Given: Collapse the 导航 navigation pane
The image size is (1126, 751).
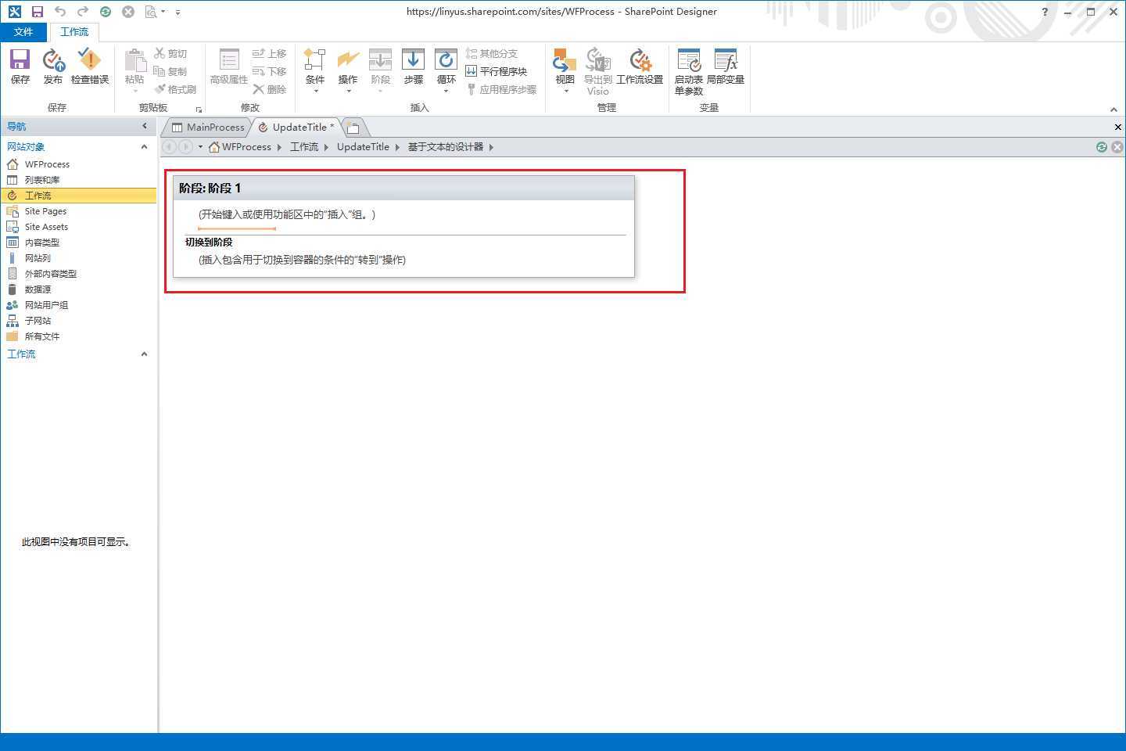Looking at the screenshot, I should click(144, 126).
